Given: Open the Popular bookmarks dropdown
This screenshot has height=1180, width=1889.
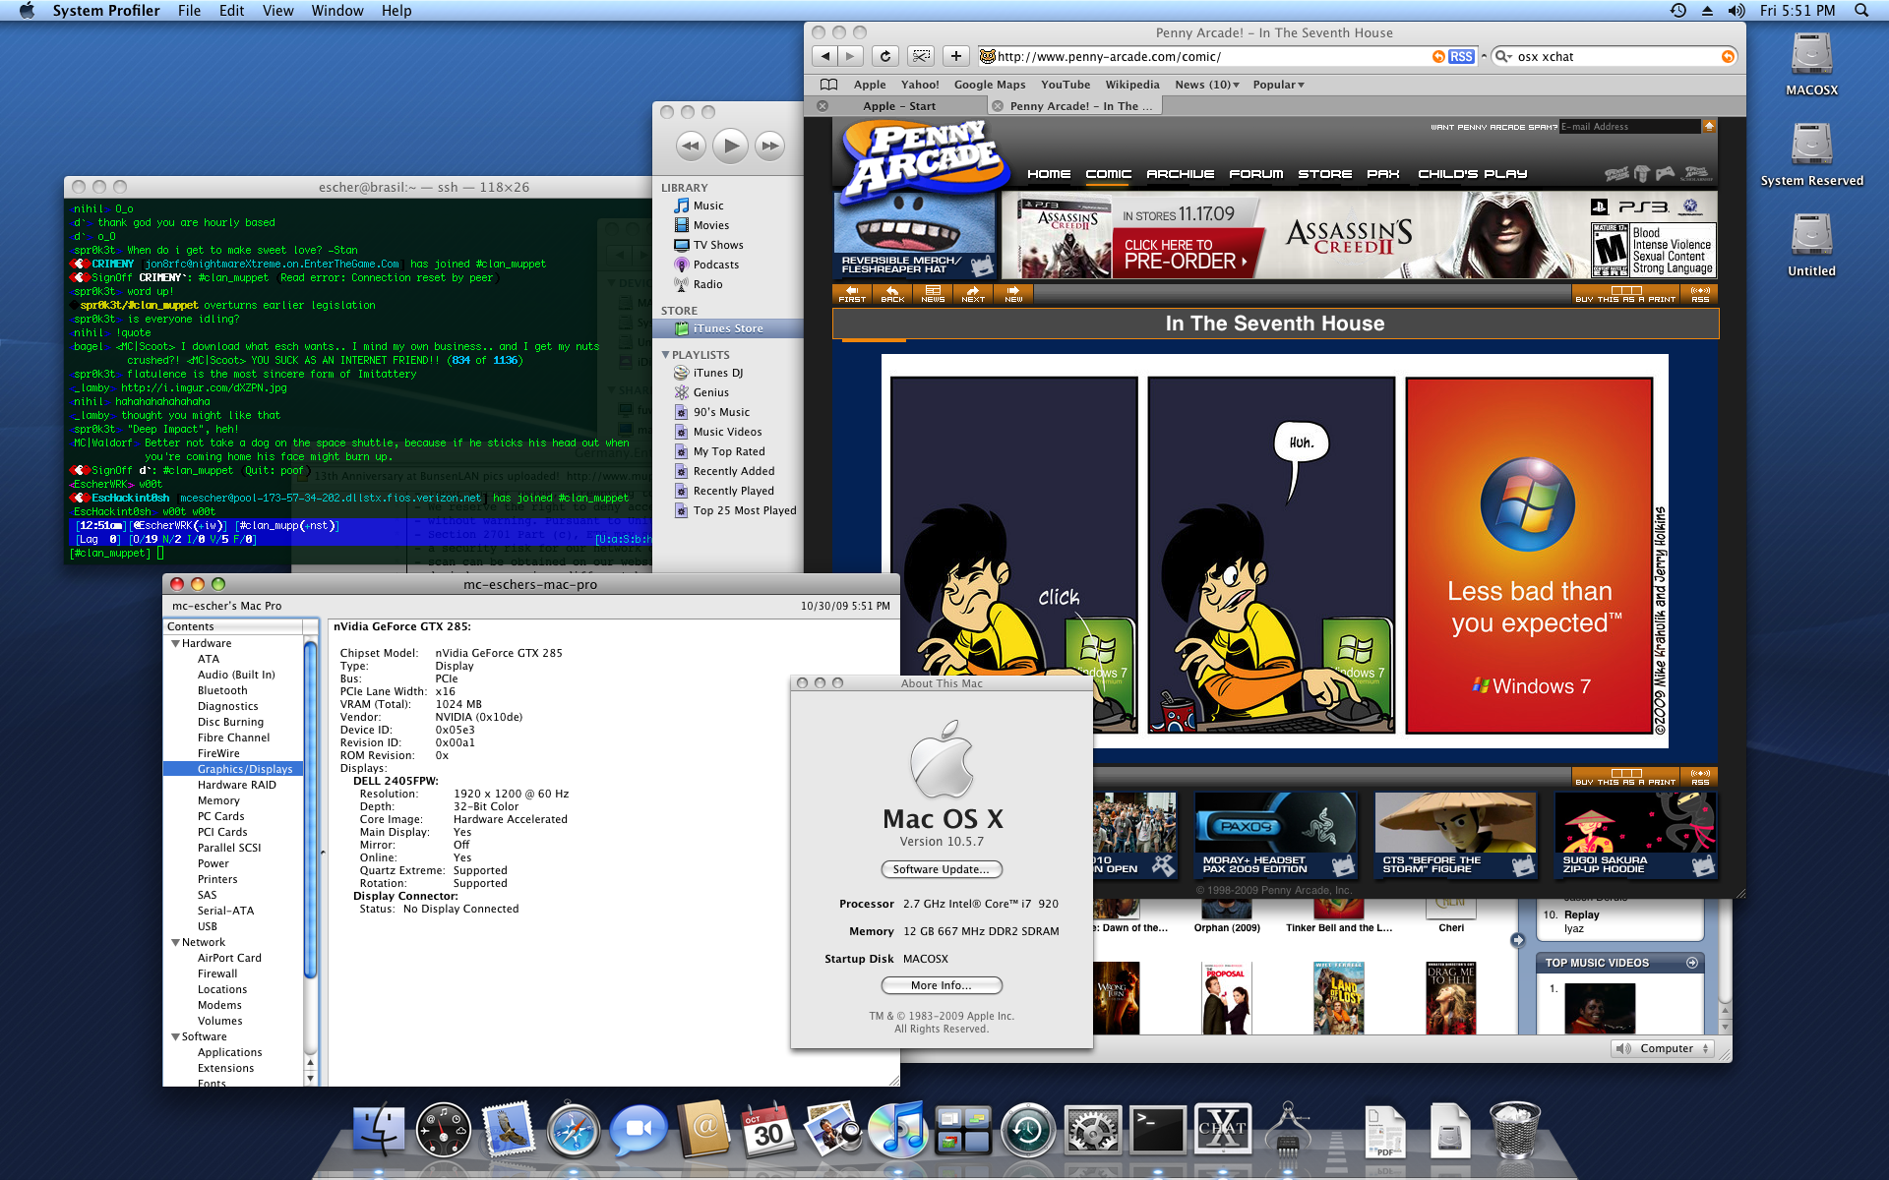Looking at the screenshot, I should point(1278,85).
